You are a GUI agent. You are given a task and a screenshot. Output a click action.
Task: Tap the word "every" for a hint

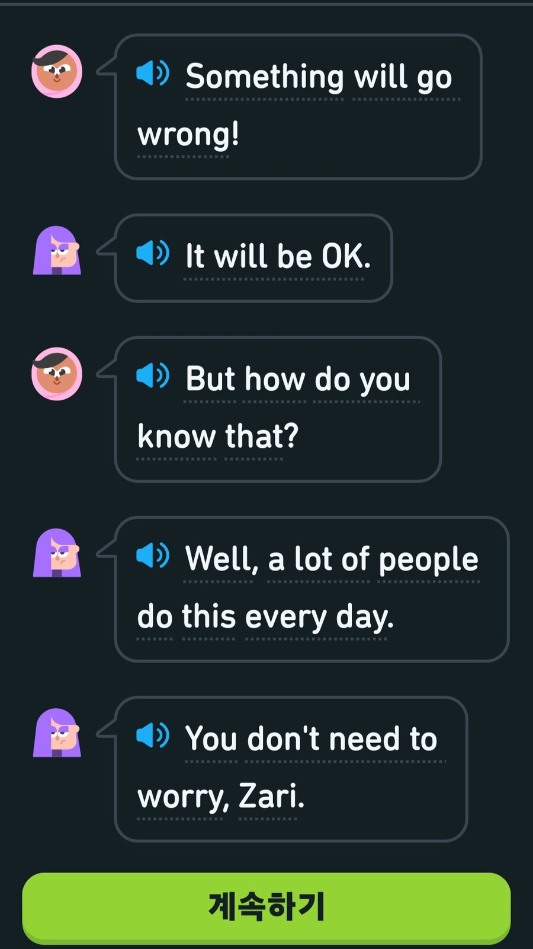coord(285,617)
